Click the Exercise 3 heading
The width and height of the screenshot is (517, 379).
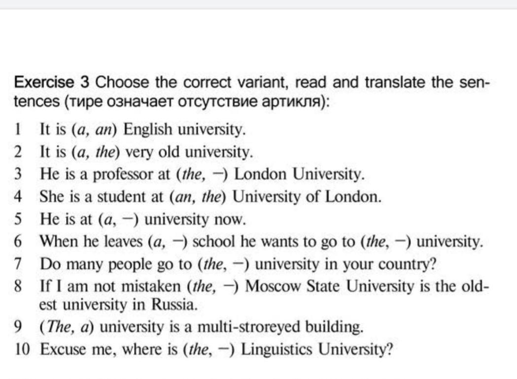click(52, 82)
